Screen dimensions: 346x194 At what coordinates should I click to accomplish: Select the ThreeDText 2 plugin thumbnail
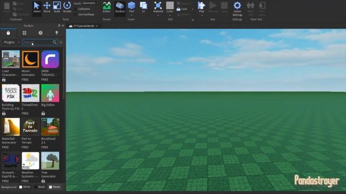30,93
